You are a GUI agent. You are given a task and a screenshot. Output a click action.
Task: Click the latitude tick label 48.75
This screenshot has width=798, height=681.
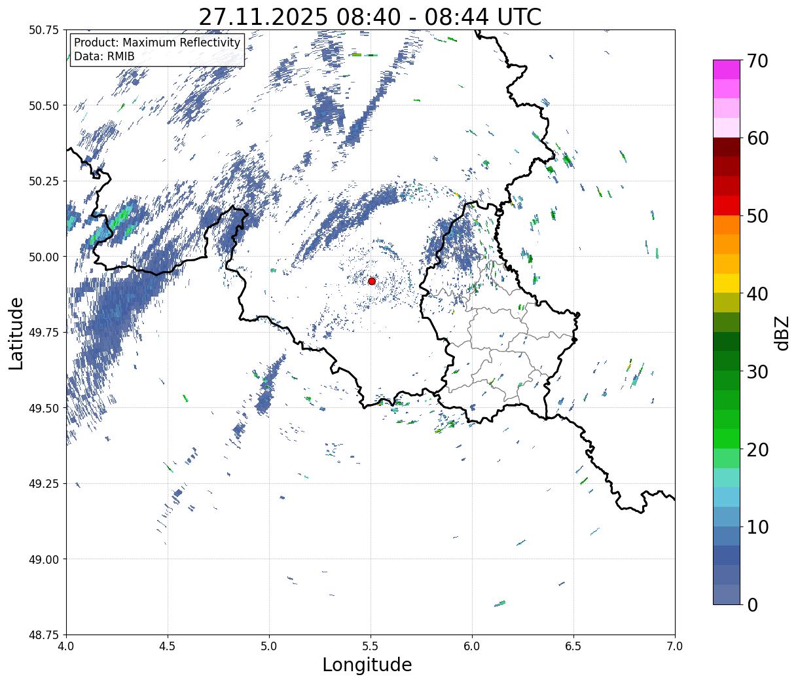click(44, 635)
